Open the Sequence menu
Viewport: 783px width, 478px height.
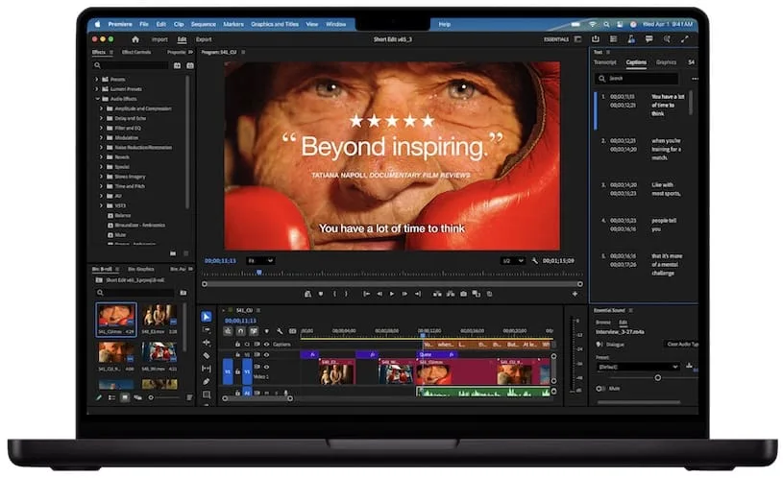204,24
